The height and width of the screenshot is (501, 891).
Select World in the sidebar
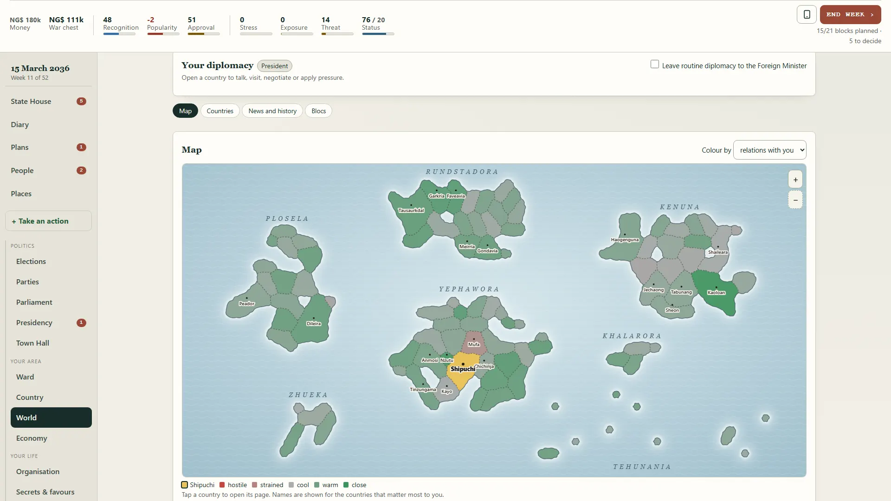tap(51, 417)
